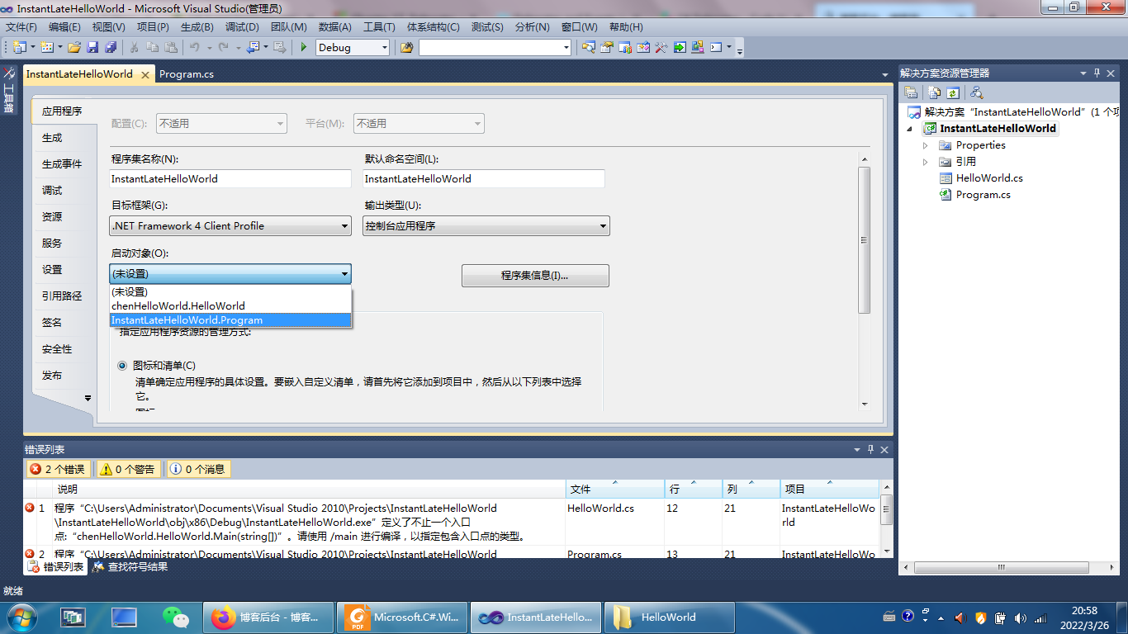This screenshot has height=634, width=1128.
Task: Open WeChat from the taskbar
Action: 175,617
